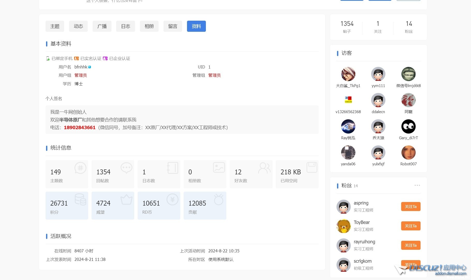Expand fans options with three-dot icon
This screenshot has width=471, height=280.
(x=417, y=185)
